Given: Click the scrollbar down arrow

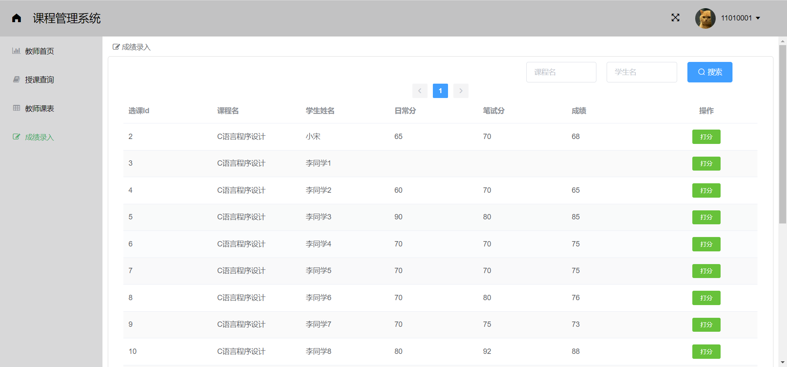Looking at the screenshot, I should click(782, 362).
